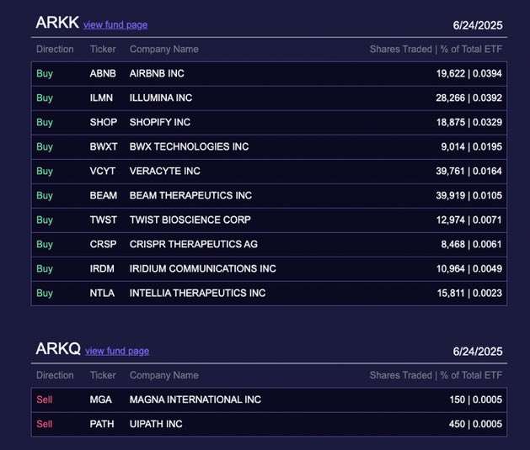Click shares value 12,974 | 0.0071
The height and width of the screenshot is (450, 530).
469,220
